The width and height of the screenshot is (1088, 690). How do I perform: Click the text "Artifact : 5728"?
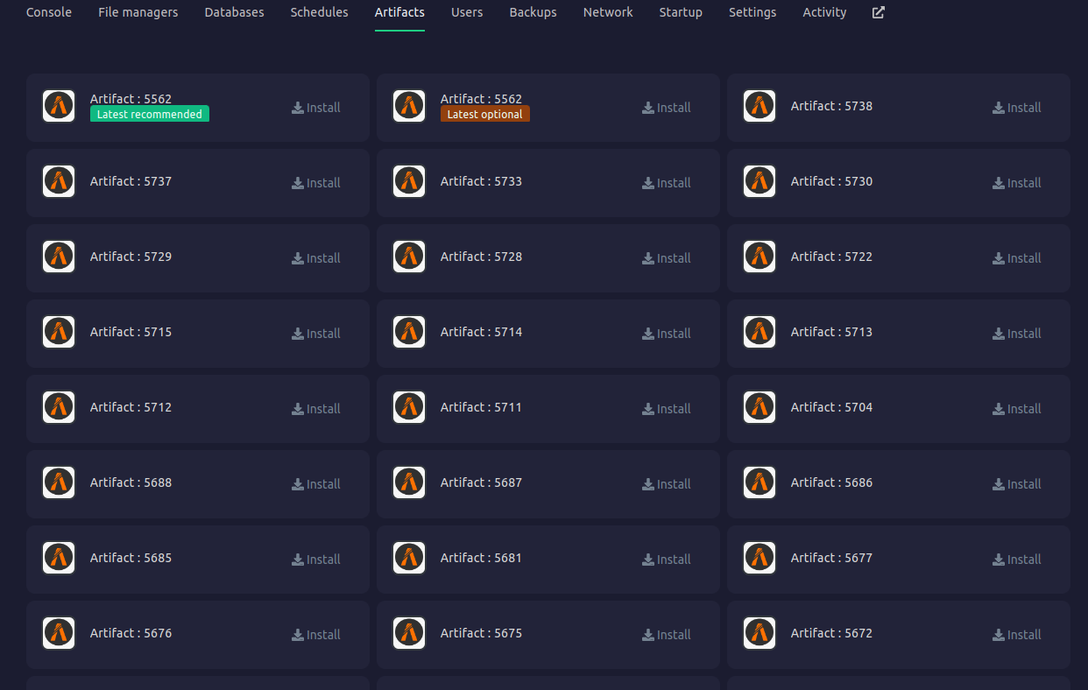481,257
